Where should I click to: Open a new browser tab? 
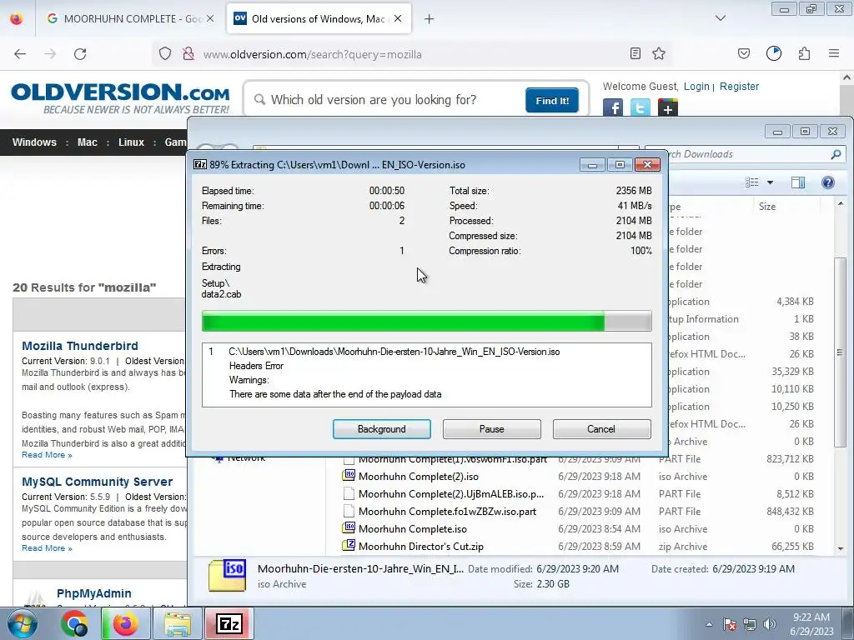point(430,19)
